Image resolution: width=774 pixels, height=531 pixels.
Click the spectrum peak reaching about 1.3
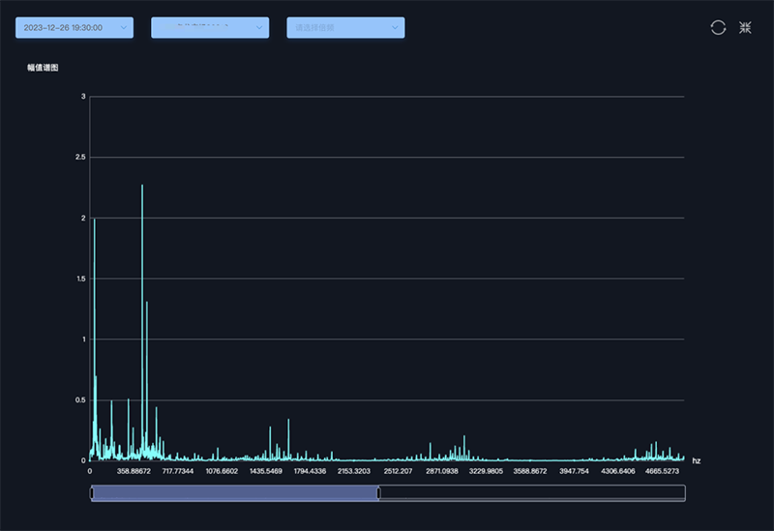click(x=146, y=305)
